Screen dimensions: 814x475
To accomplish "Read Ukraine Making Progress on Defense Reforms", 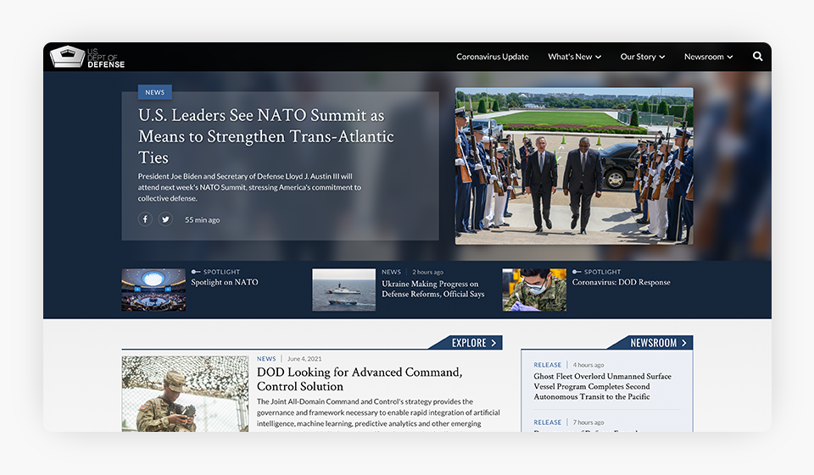I will (432, 289).
